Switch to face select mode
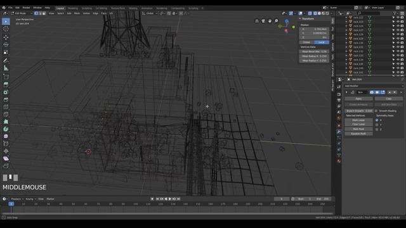 [x=44, y=13]
